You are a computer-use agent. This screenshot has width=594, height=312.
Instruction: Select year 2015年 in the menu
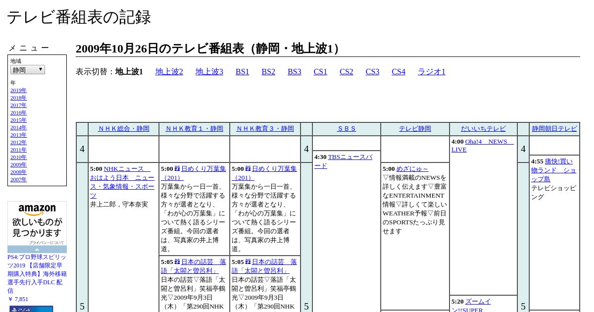[18, 120]
